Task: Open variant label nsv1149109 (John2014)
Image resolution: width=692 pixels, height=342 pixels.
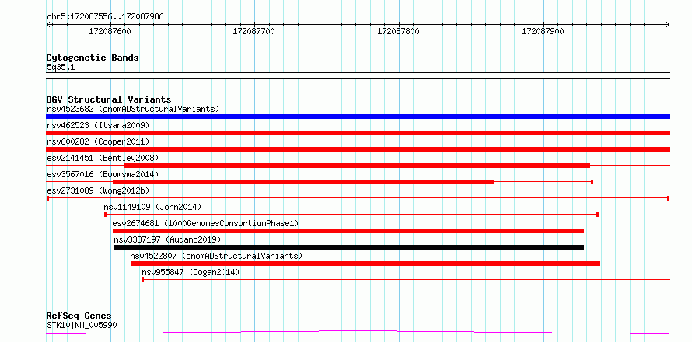Action: point(152,207)
